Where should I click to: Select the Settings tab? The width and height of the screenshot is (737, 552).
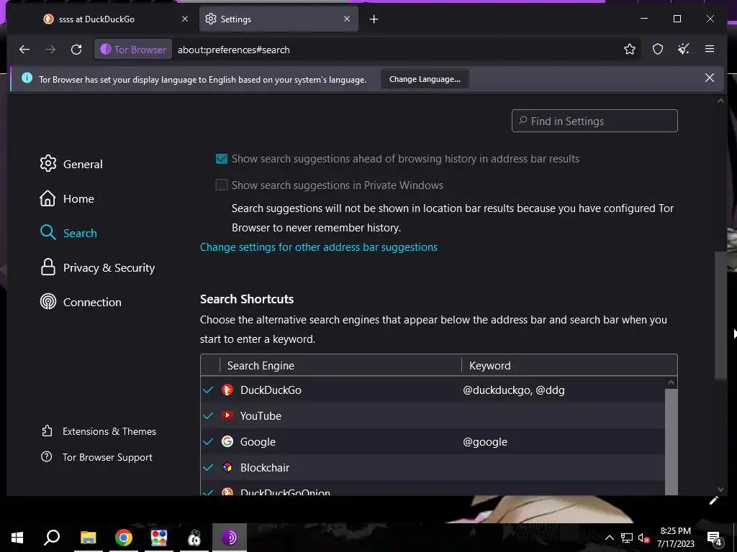pyautogui.click(x=279, y=19)
